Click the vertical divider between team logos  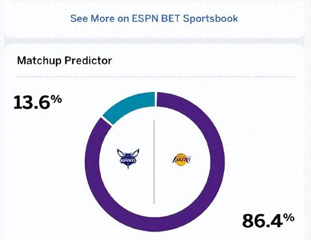(x=154, y=161)
